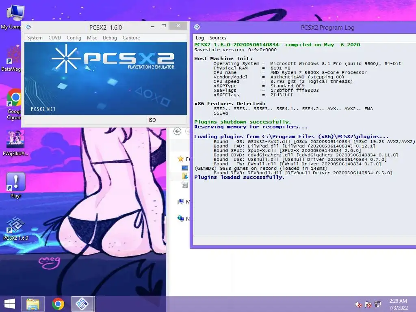Image resolution: width=416 pixels, height=312 pixels.
Task: Select the Desktop item icon in Explorer sidebar
Action: 185,168
